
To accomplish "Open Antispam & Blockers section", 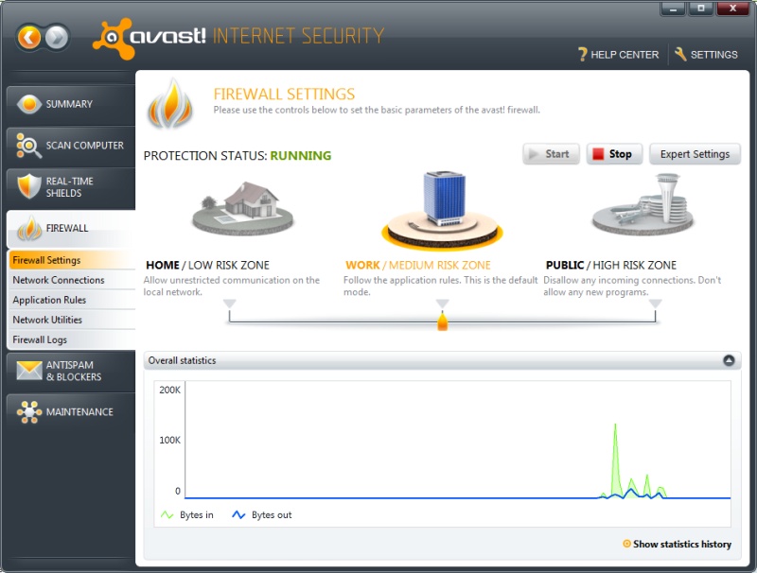I will click(x=71, y=371).
